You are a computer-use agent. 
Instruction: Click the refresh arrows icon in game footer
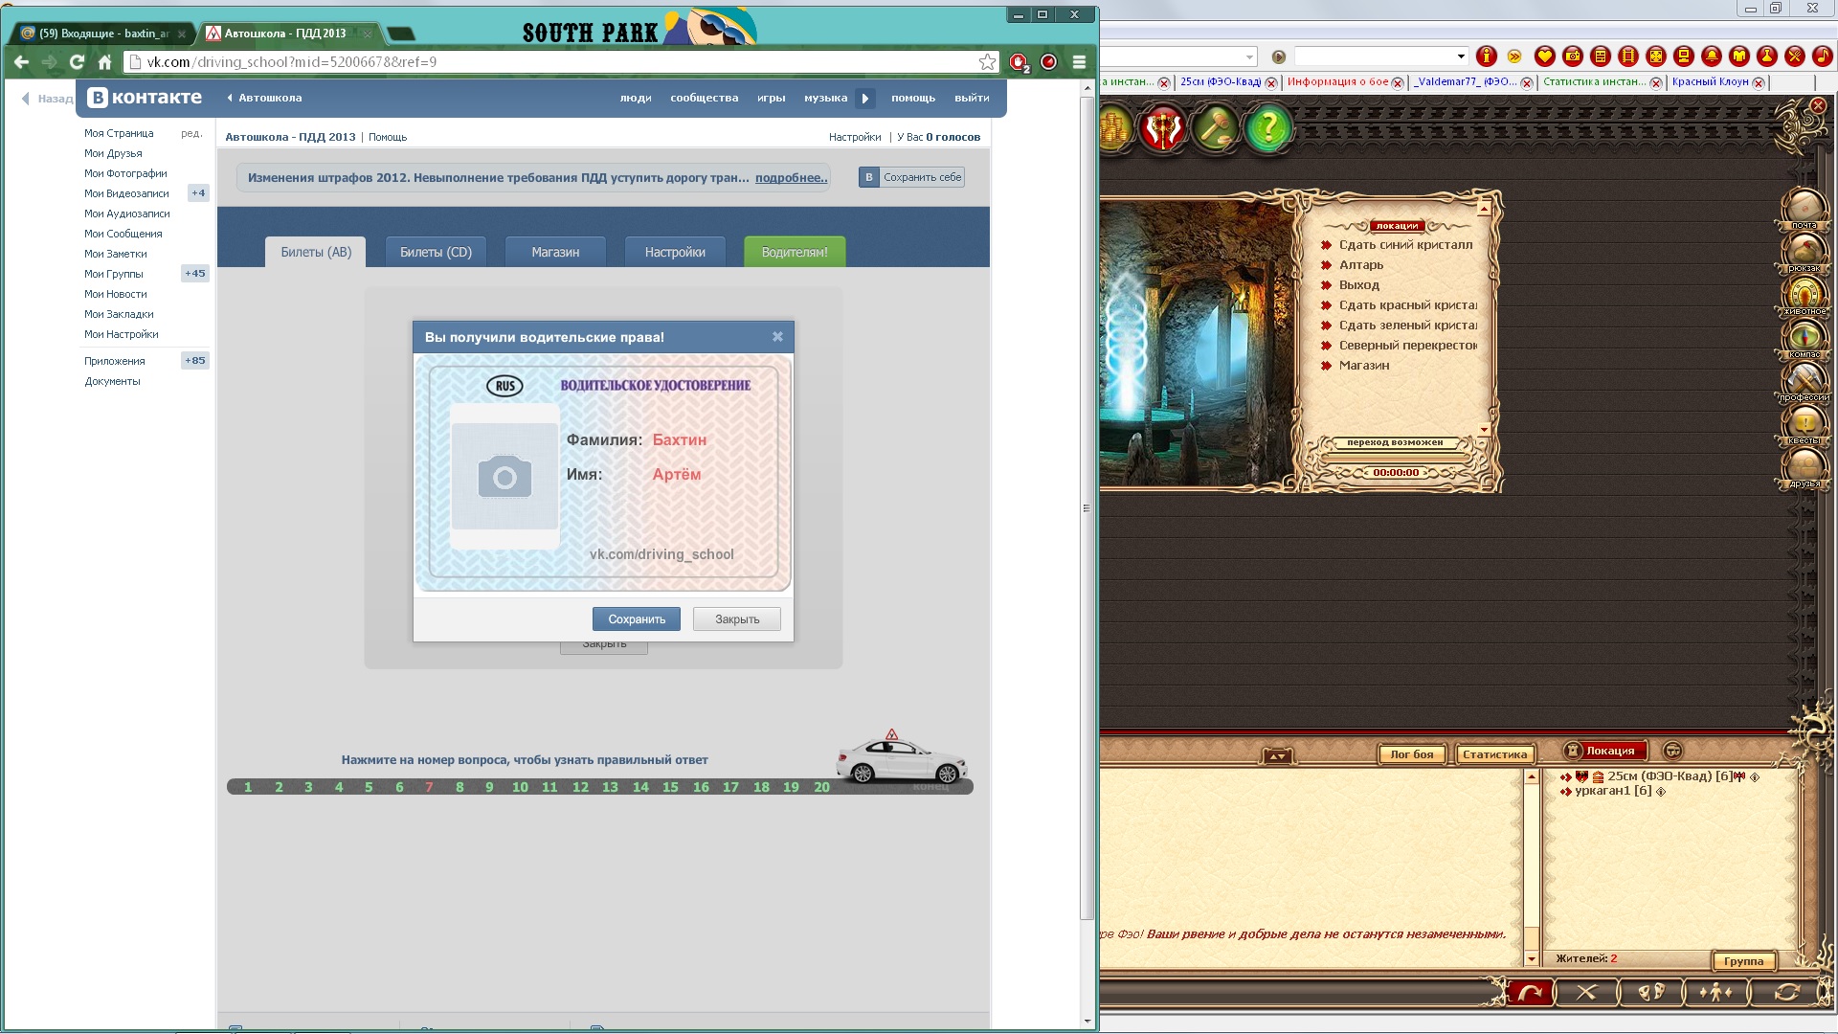tap(1786, 993)
